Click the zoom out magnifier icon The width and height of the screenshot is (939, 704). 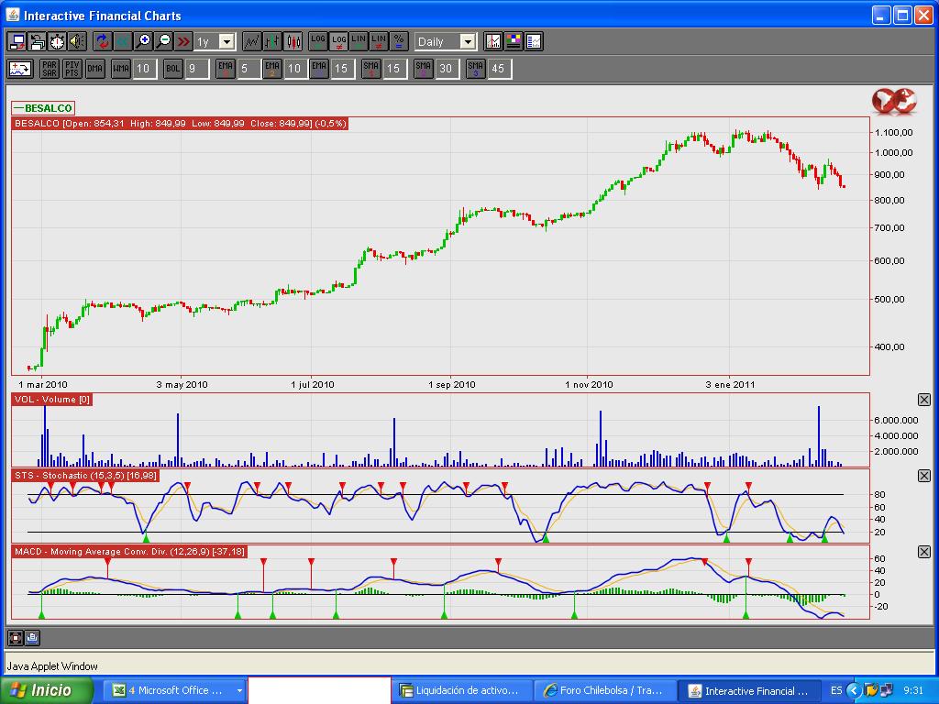pos(164,41)
